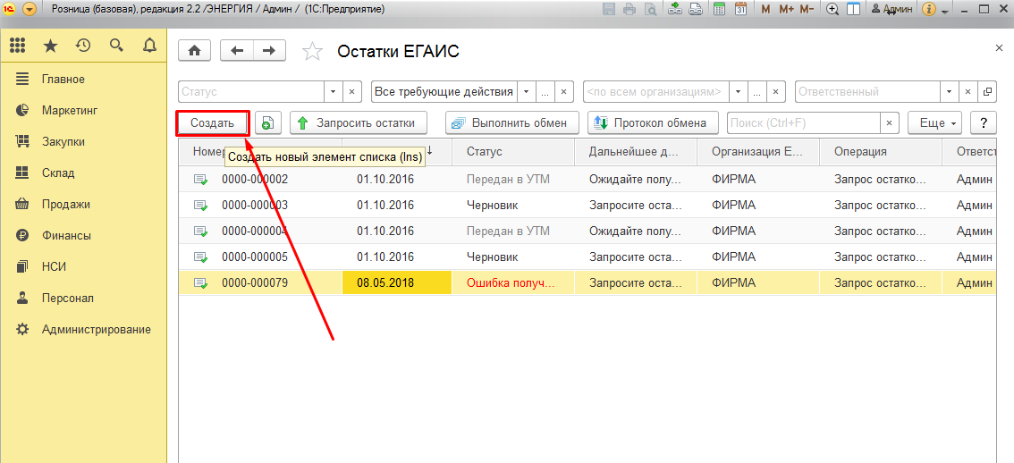Open the calendar icon
This screenshot has width=1014, height=463.
(x=741, y=9)
